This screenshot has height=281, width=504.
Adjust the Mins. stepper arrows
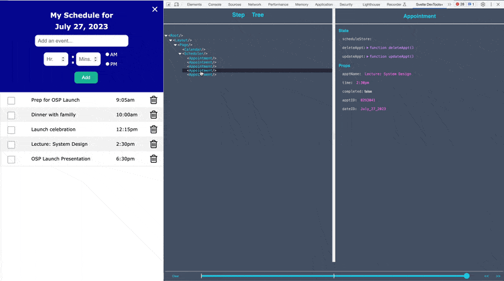pos(96,59)
